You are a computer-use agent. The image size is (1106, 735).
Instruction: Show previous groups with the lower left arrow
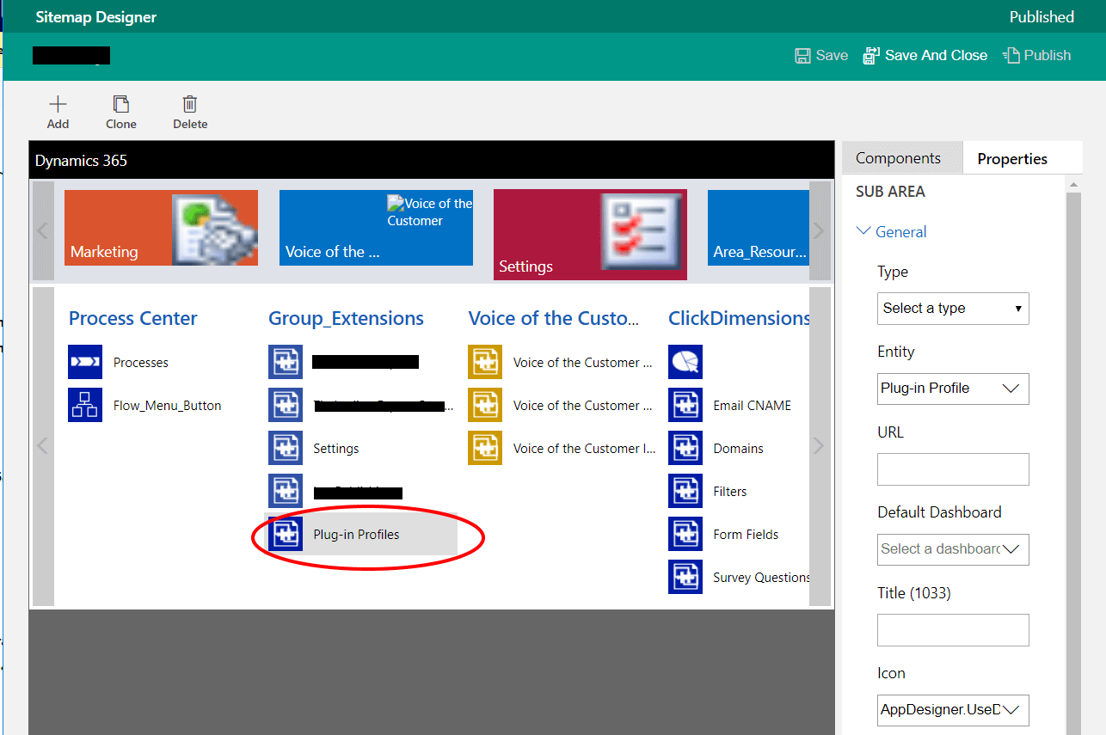43,446
